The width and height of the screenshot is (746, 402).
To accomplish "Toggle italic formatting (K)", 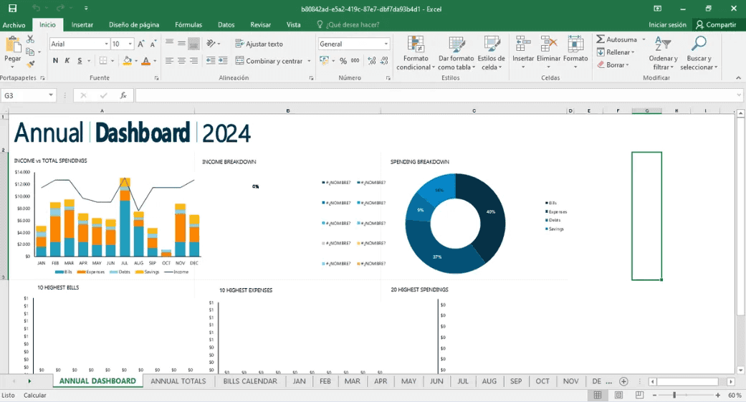I will tap(67, 60).
